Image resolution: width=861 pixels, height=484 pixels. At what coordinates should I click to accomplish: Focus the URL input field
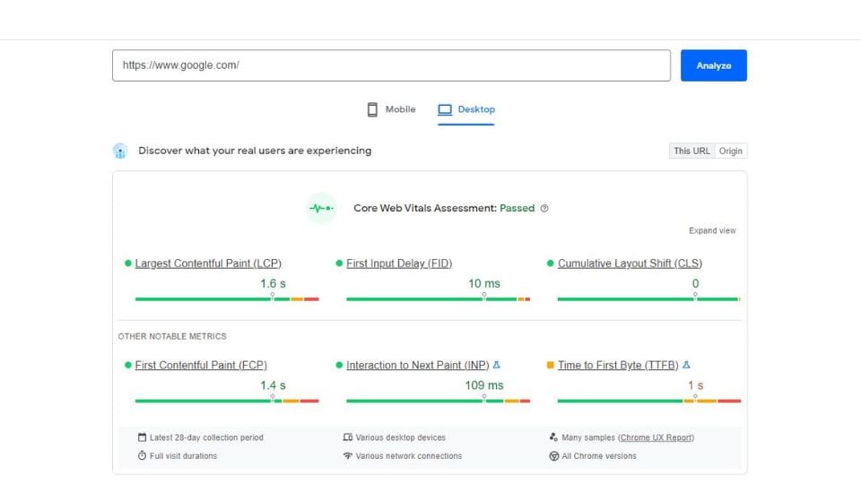click(391, 65)
